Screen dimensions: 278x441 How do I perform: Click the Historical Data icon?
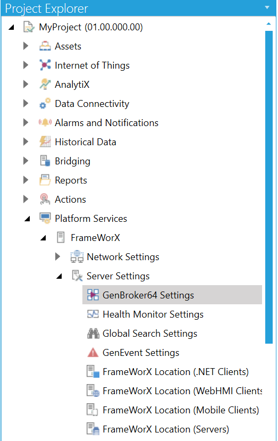(45, 142)
